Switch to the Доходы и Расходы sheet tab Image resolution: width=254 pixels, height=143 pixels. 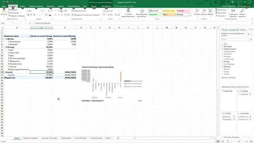pyautogui.click(x=49, y=138)
